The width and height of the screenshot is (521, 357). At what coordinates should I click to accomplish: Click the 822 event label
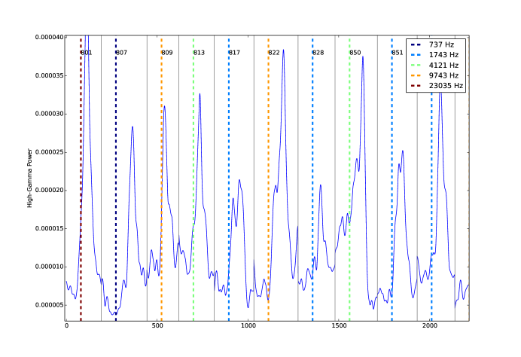click(274, 53)
